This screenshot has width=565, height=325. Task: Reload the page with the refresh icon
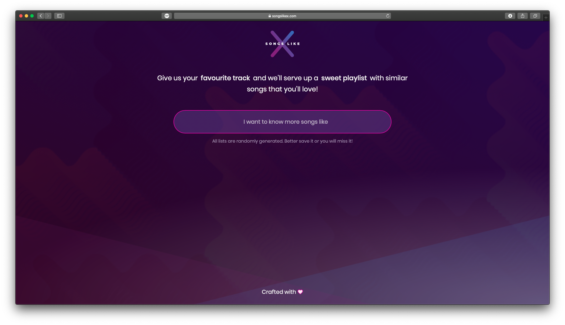tap(388, 16)
